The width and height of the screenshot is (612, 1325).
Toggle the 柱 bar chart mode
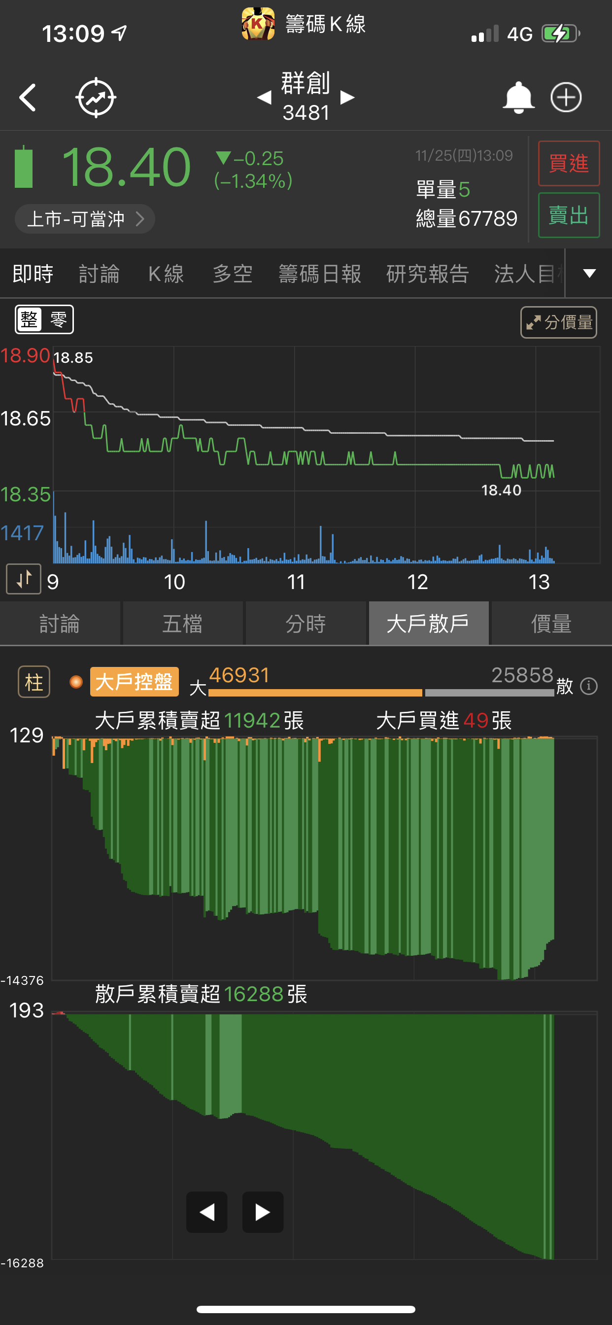[34, 682]
